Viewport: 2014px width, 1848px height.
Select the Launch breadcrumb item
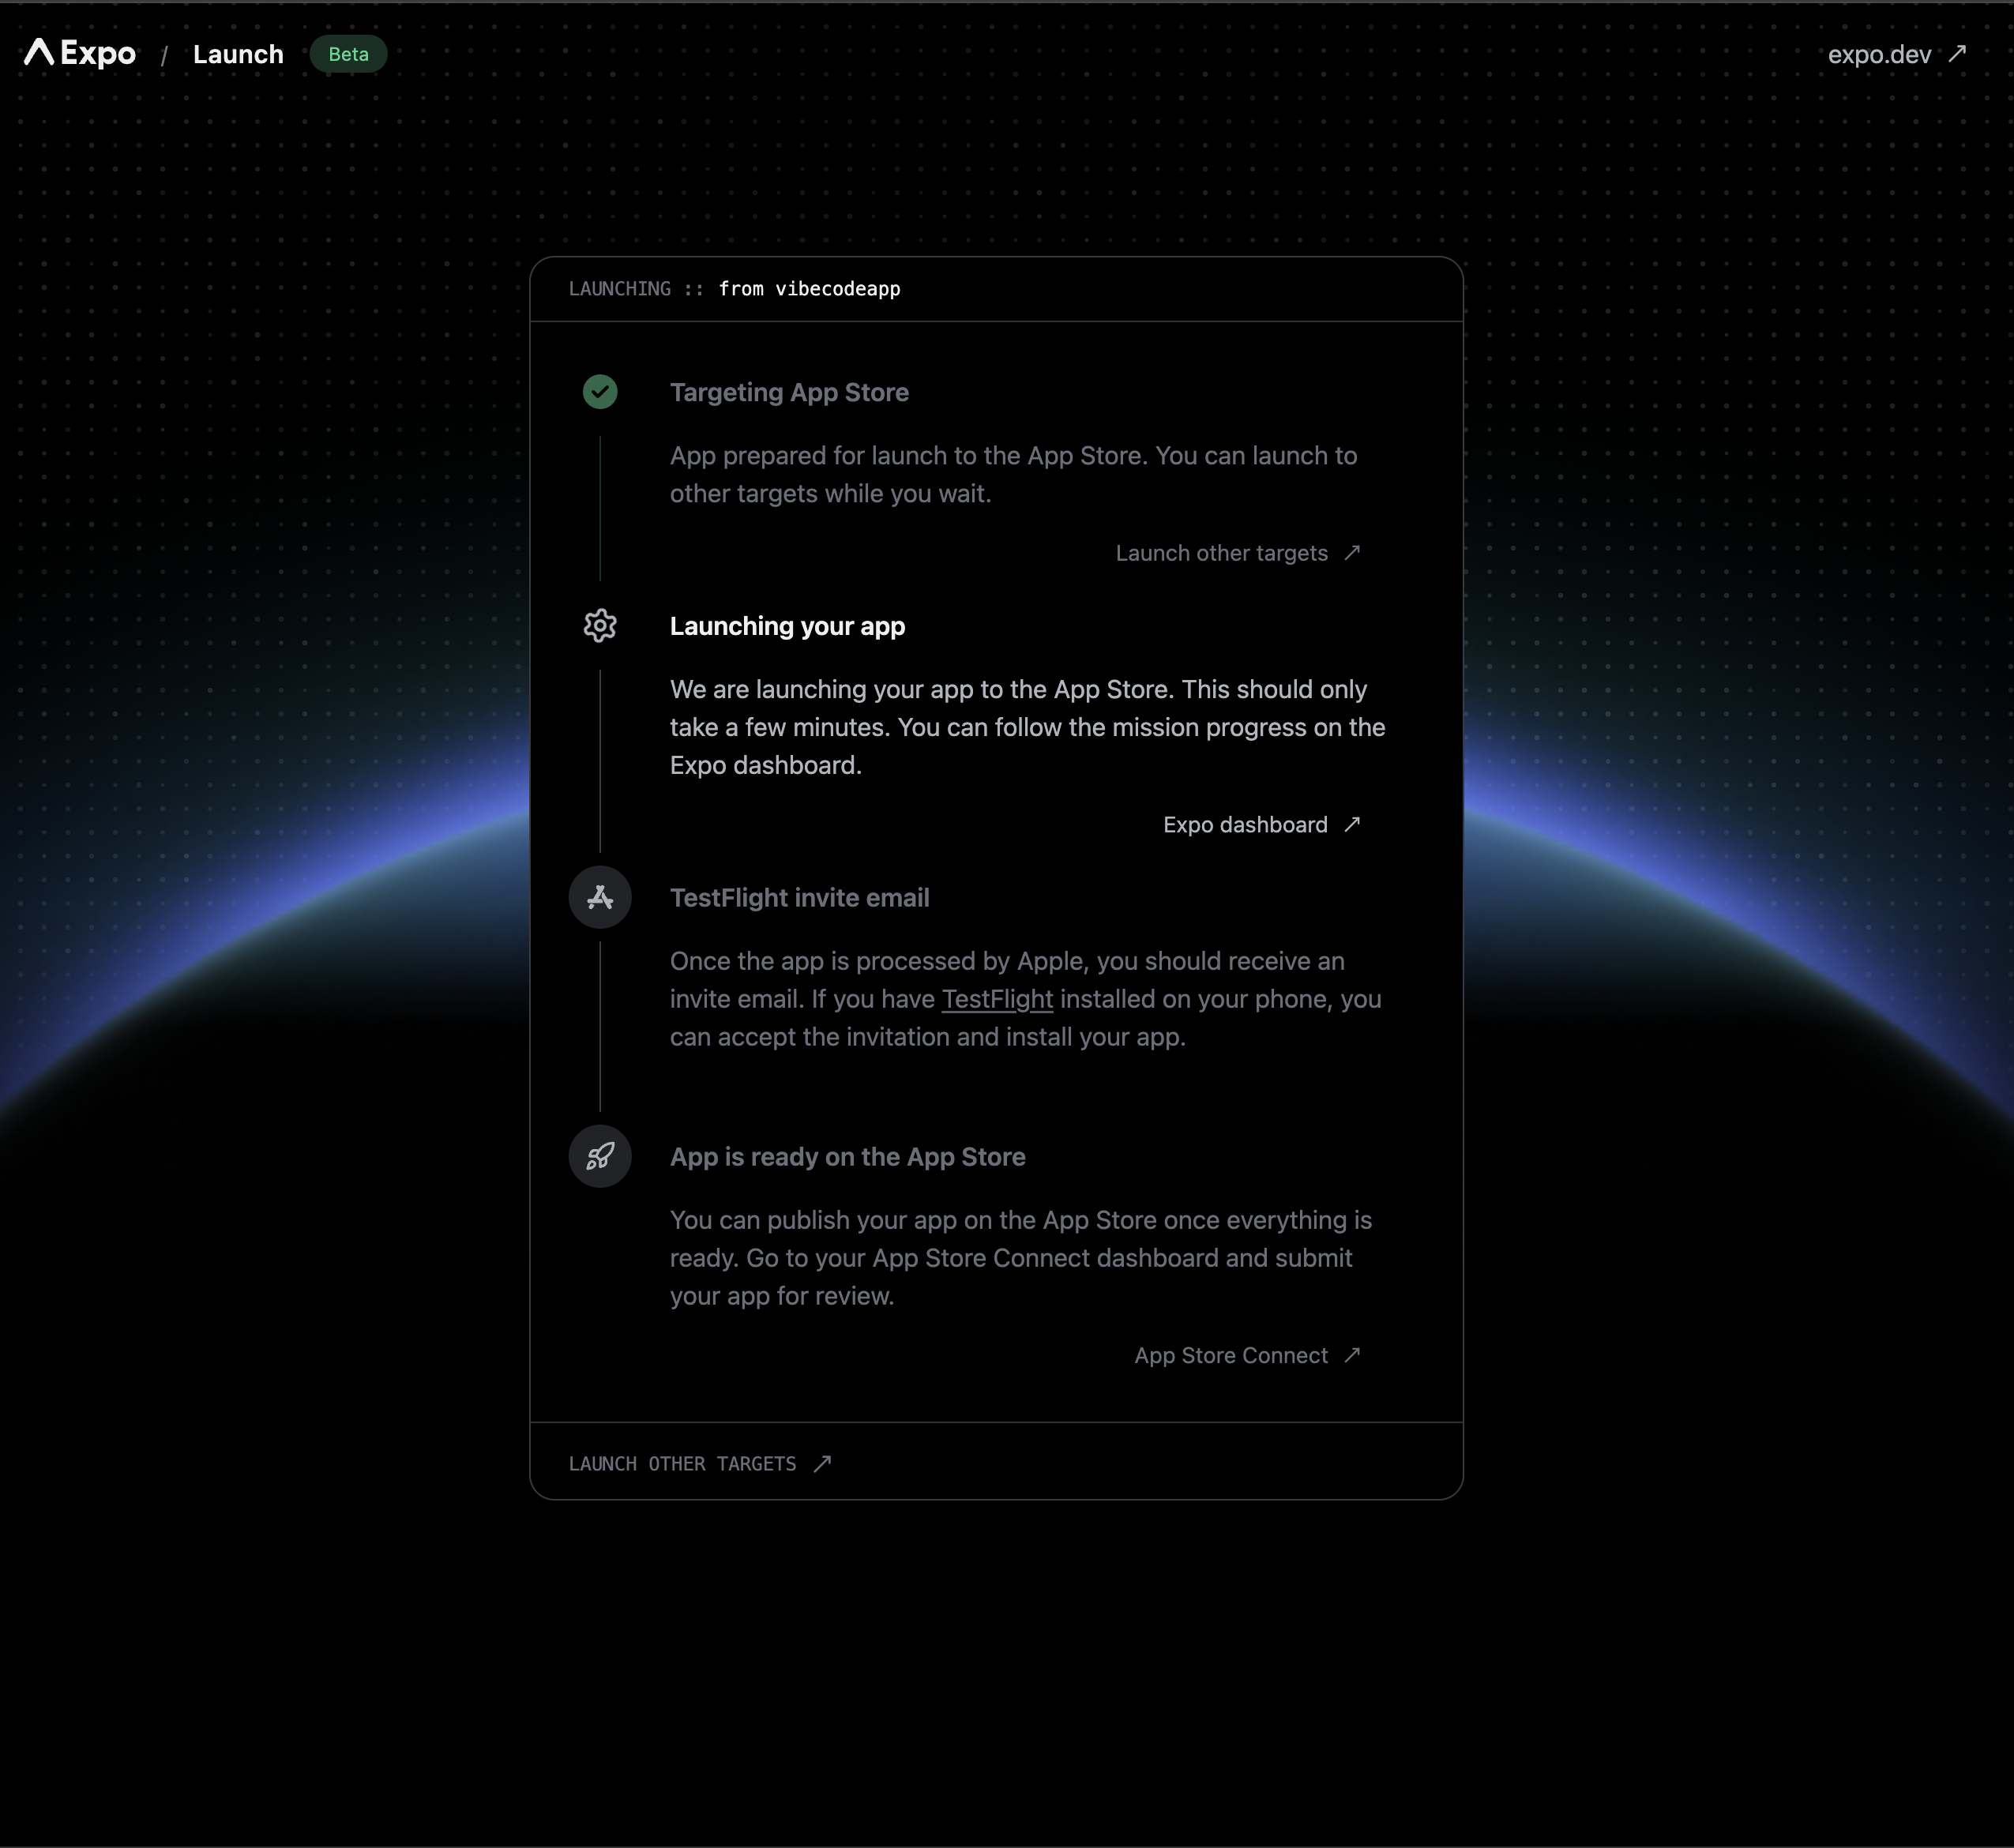[x=238, y=54]
